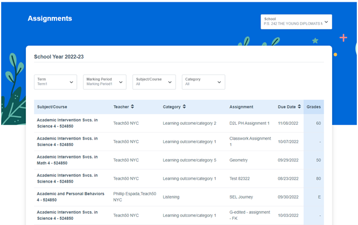Sort table by Teacher column arrows
Viewport: 358px width, 225px height.
(133, 106)
